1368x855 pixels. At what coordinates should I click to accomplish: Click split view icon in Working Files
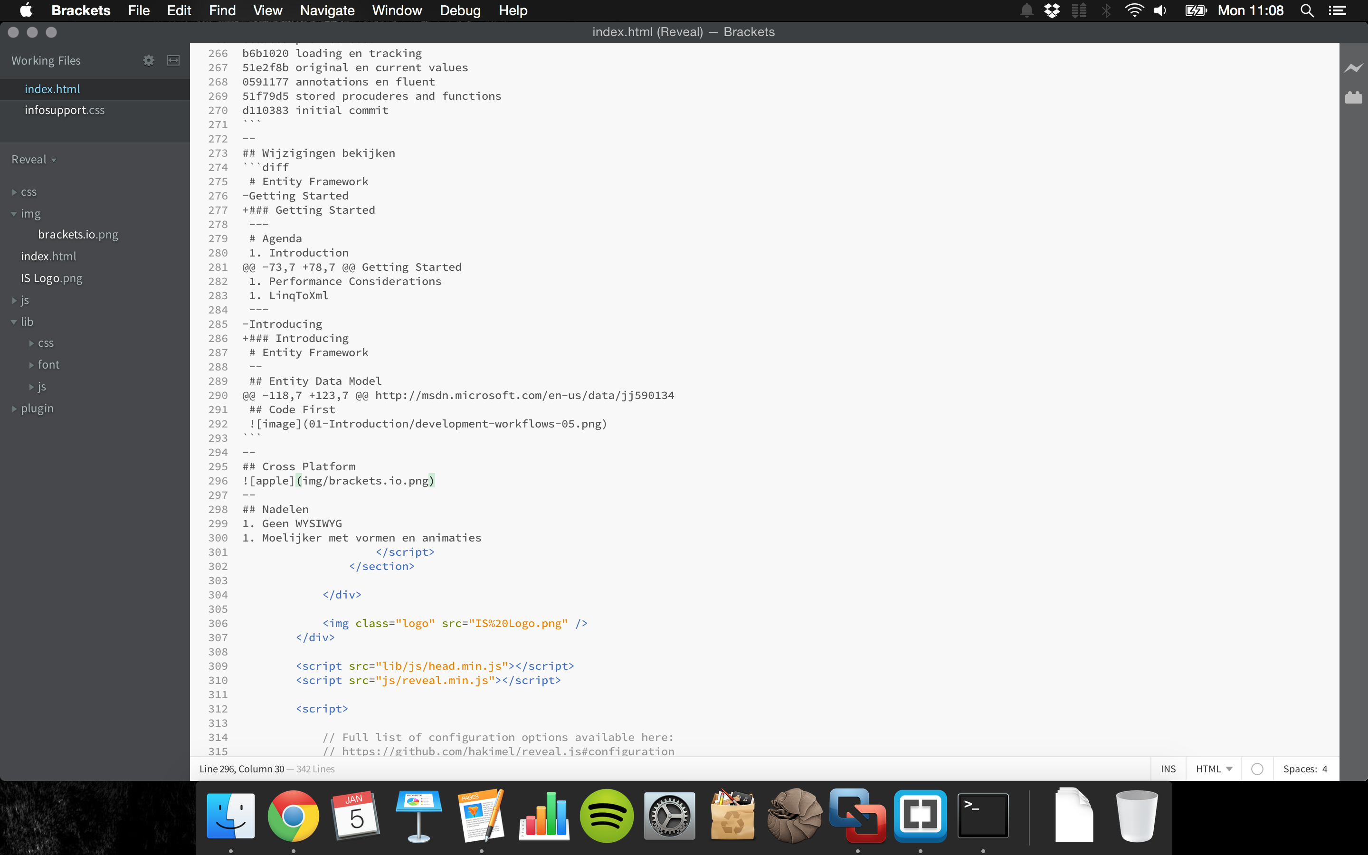(x=173, y=60)
